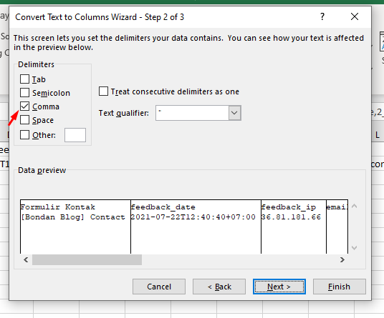Click the 2021-07-22T12:40:40+07:00 preview value

point(193,217)
